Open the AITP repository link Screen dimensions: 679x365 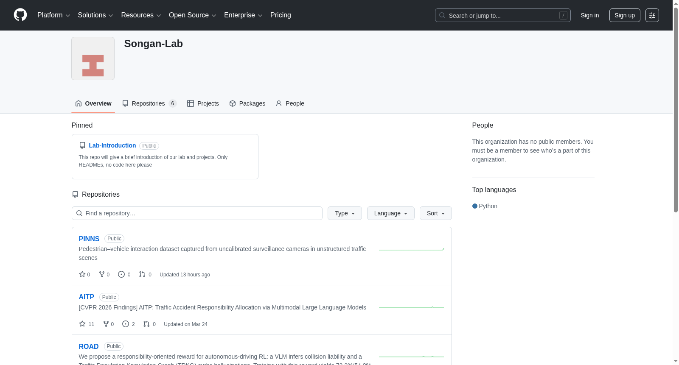pyautogui.click(x=87, y=297)
